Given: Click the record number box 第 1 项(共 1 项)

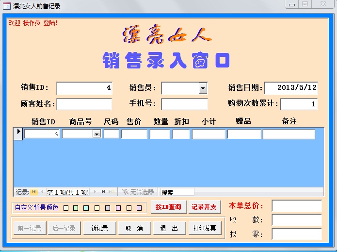Looking at the screenshot, I should click(x=68, y=192).
